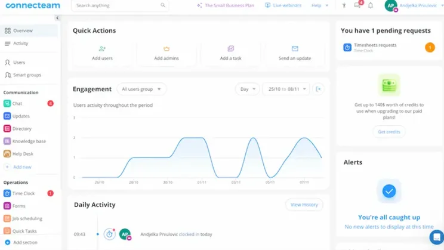The height and width of the screenshot is (250, 444).
Task: Click the Timesheets requests clock icon
Action: point(347,47)
